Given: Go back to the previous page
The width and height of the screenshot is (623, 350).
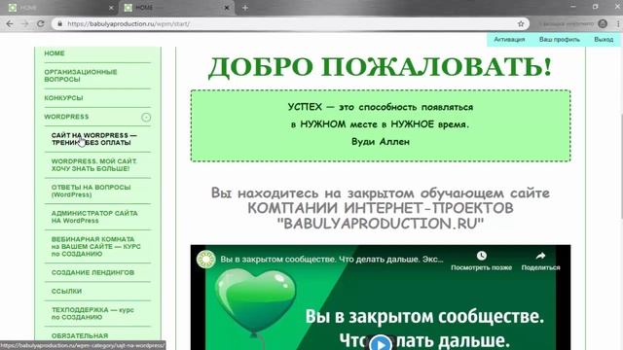Looking at the screenshot, I should tap(10, 23).
